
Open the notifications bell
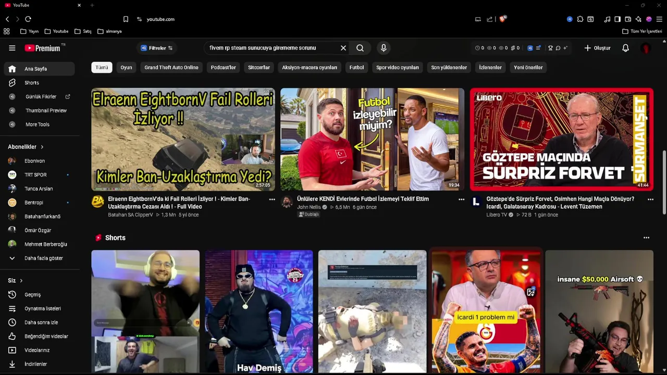[x=626, y=48]
